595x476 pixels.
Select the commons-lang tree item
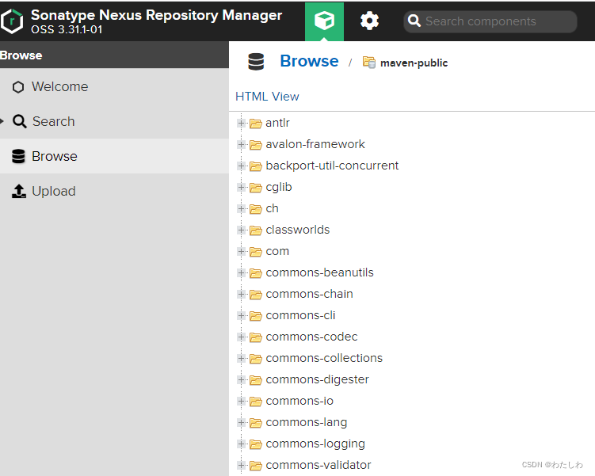307,422
